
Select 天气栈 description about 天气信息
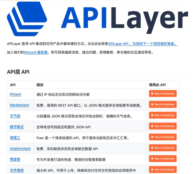85,116
